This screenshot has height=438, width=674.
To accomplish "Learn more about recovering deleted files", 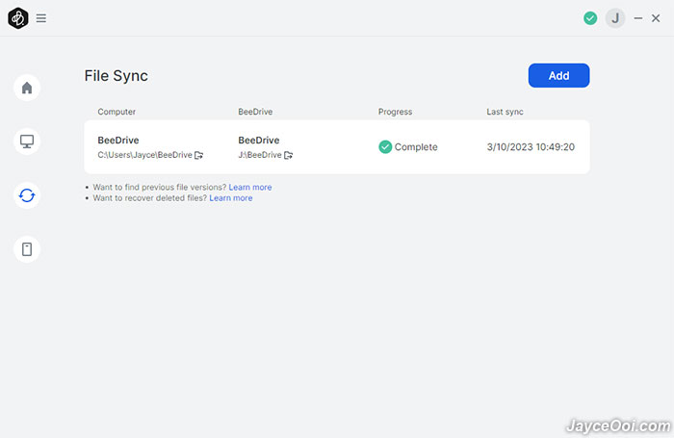I will click(x=231, y=198).
